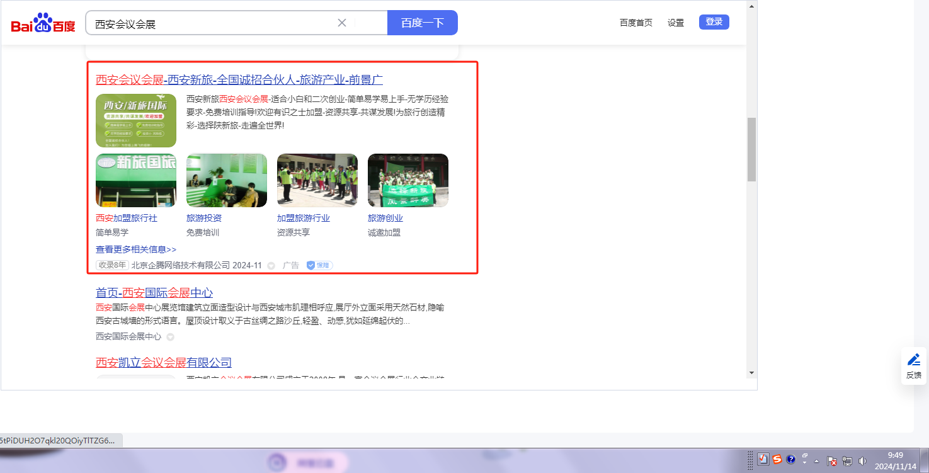This screenshot has height=473, width=929.
Task: Follow the 旅游创业 link
Action: coord(385,218)
